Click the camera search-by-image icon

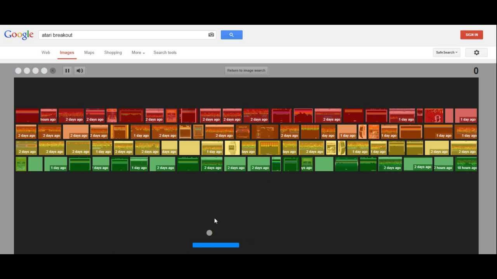[211, 35]
